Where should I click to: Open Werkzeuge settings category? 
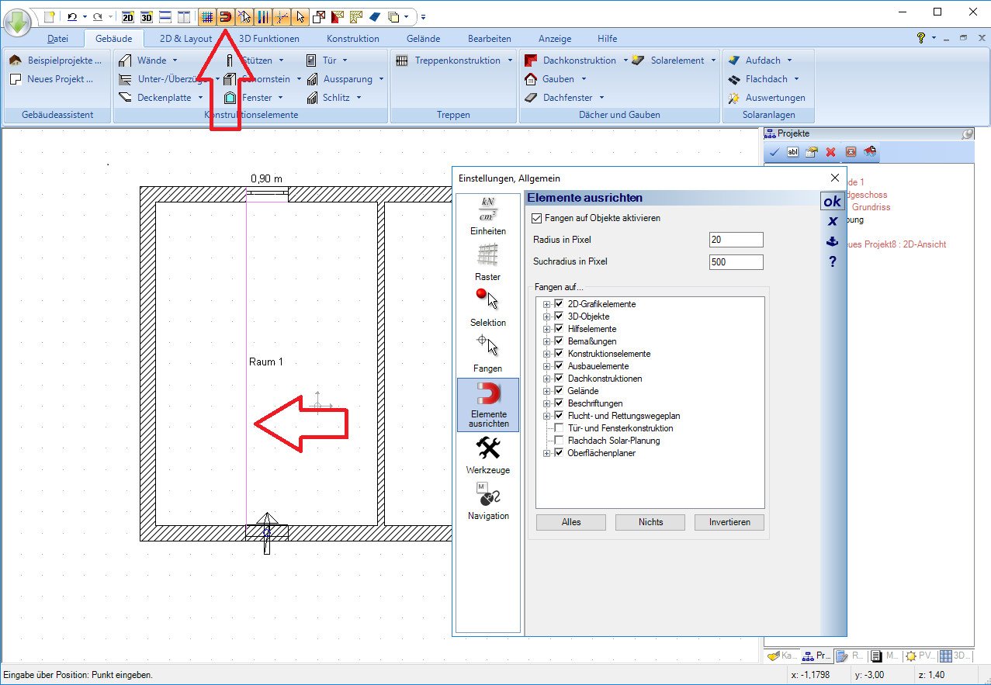coord(487,455)
